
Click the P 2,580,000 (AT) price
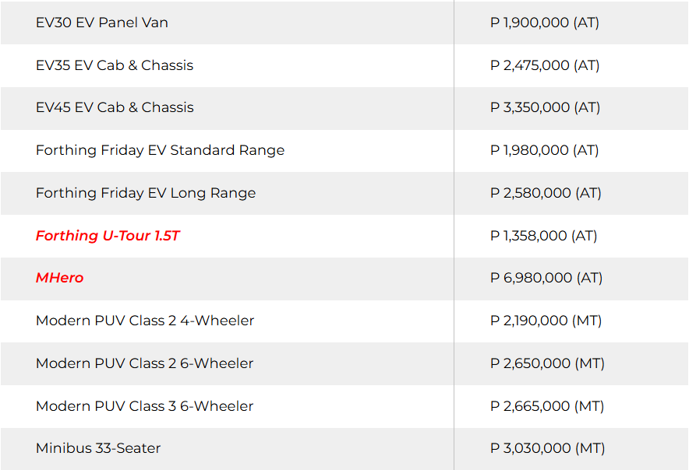[546, 193]
